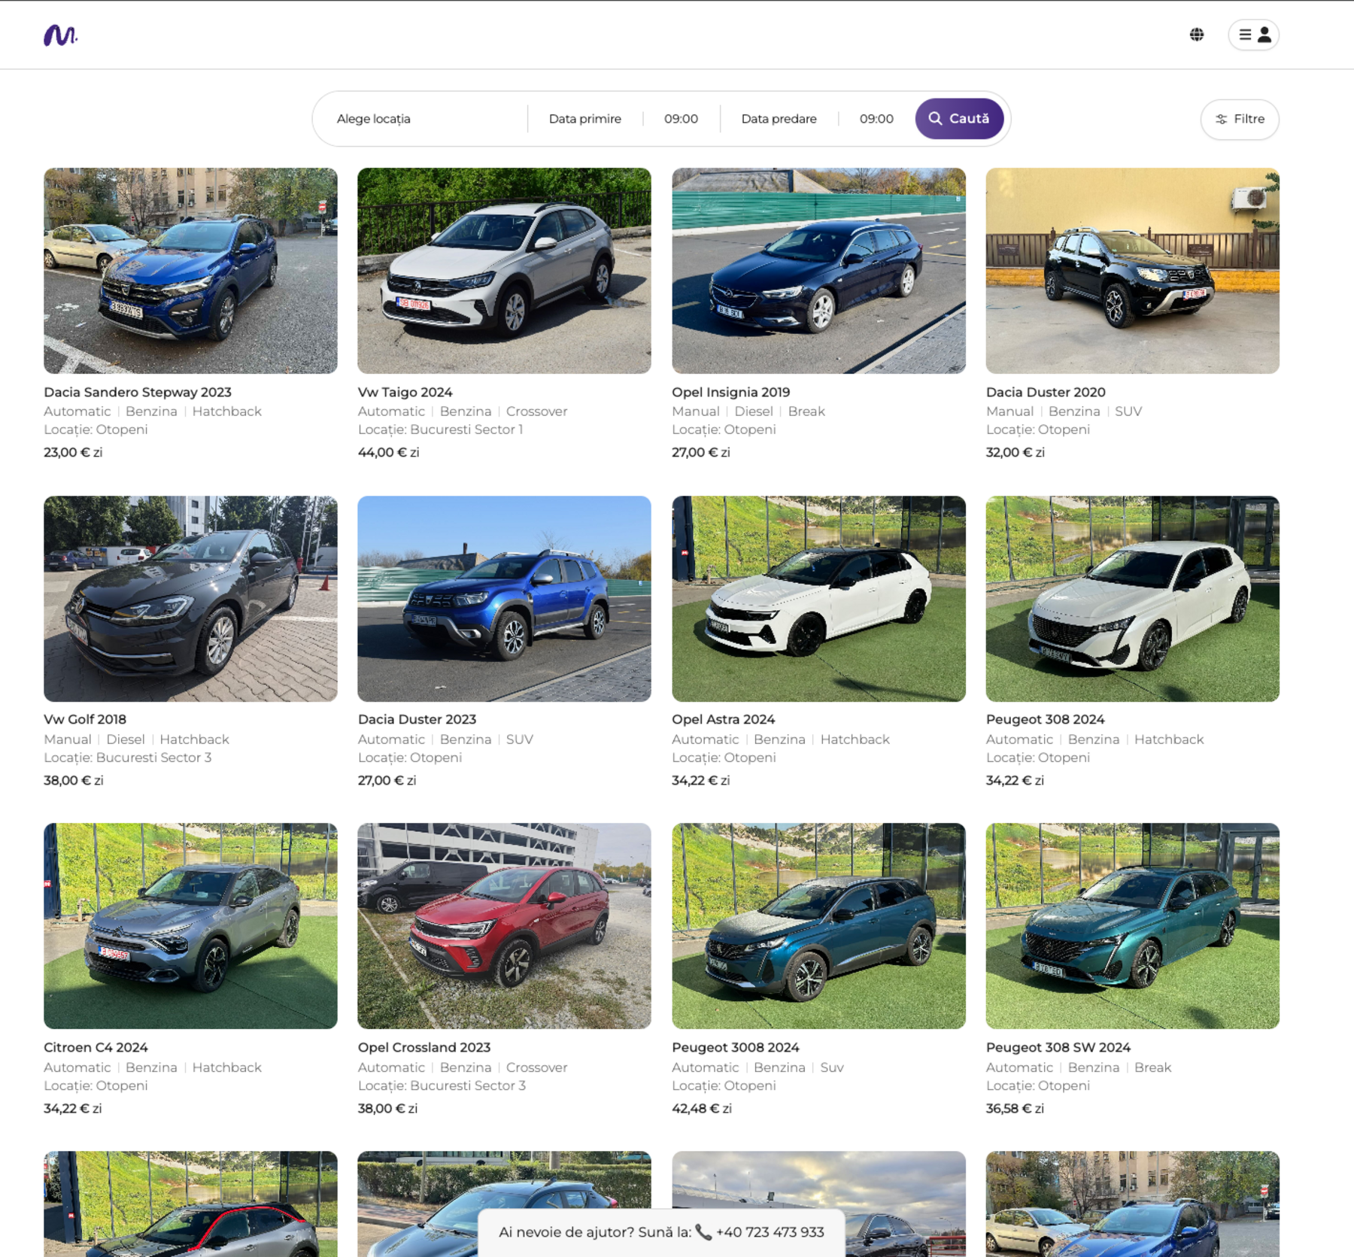Open the Peugeot 3008 2024 photo
1354x1257 pixels.
pyautogui.click(x=818, y=926)
